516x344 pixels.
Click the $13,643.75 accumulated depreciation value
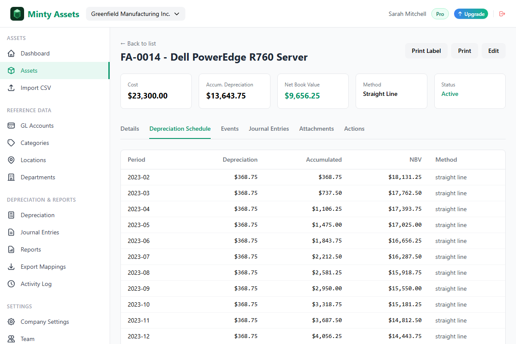pos(226,96)
